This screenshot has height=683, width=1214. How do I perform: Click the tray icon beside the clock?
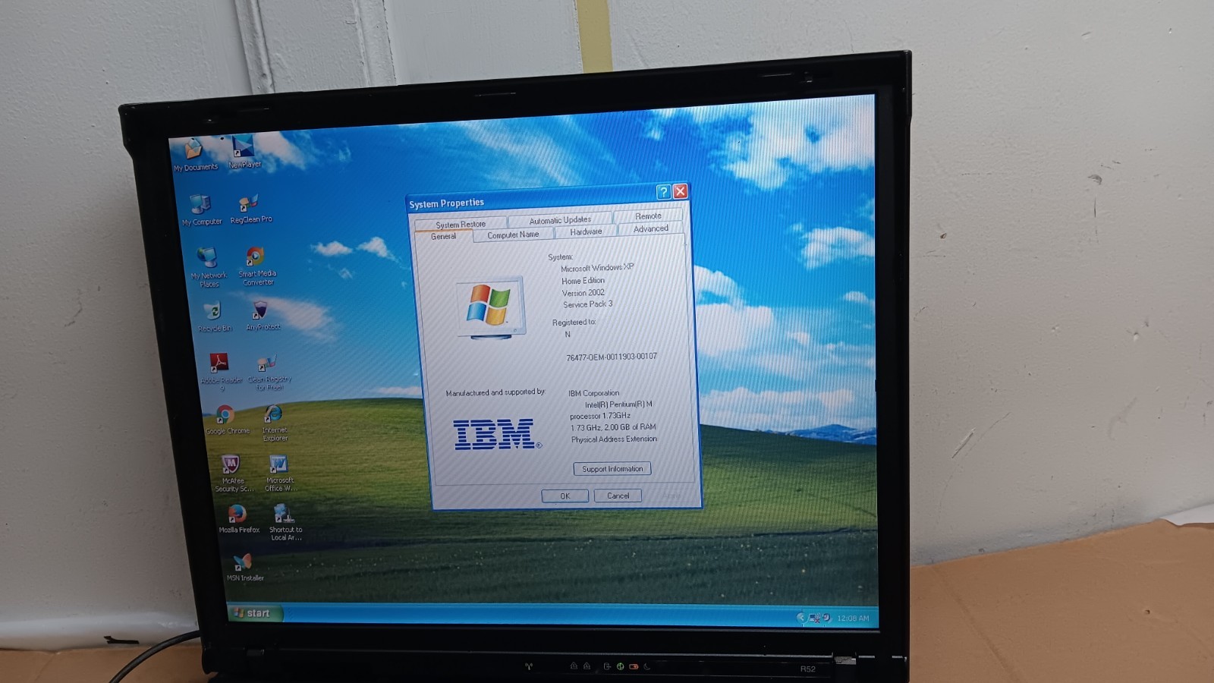click(x=827, y=618)
